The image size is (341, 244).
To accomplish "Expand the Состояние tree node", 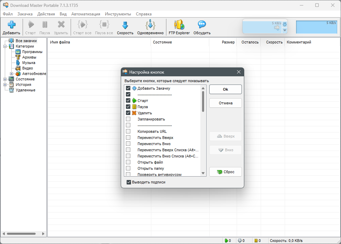I will coord(5,79).
